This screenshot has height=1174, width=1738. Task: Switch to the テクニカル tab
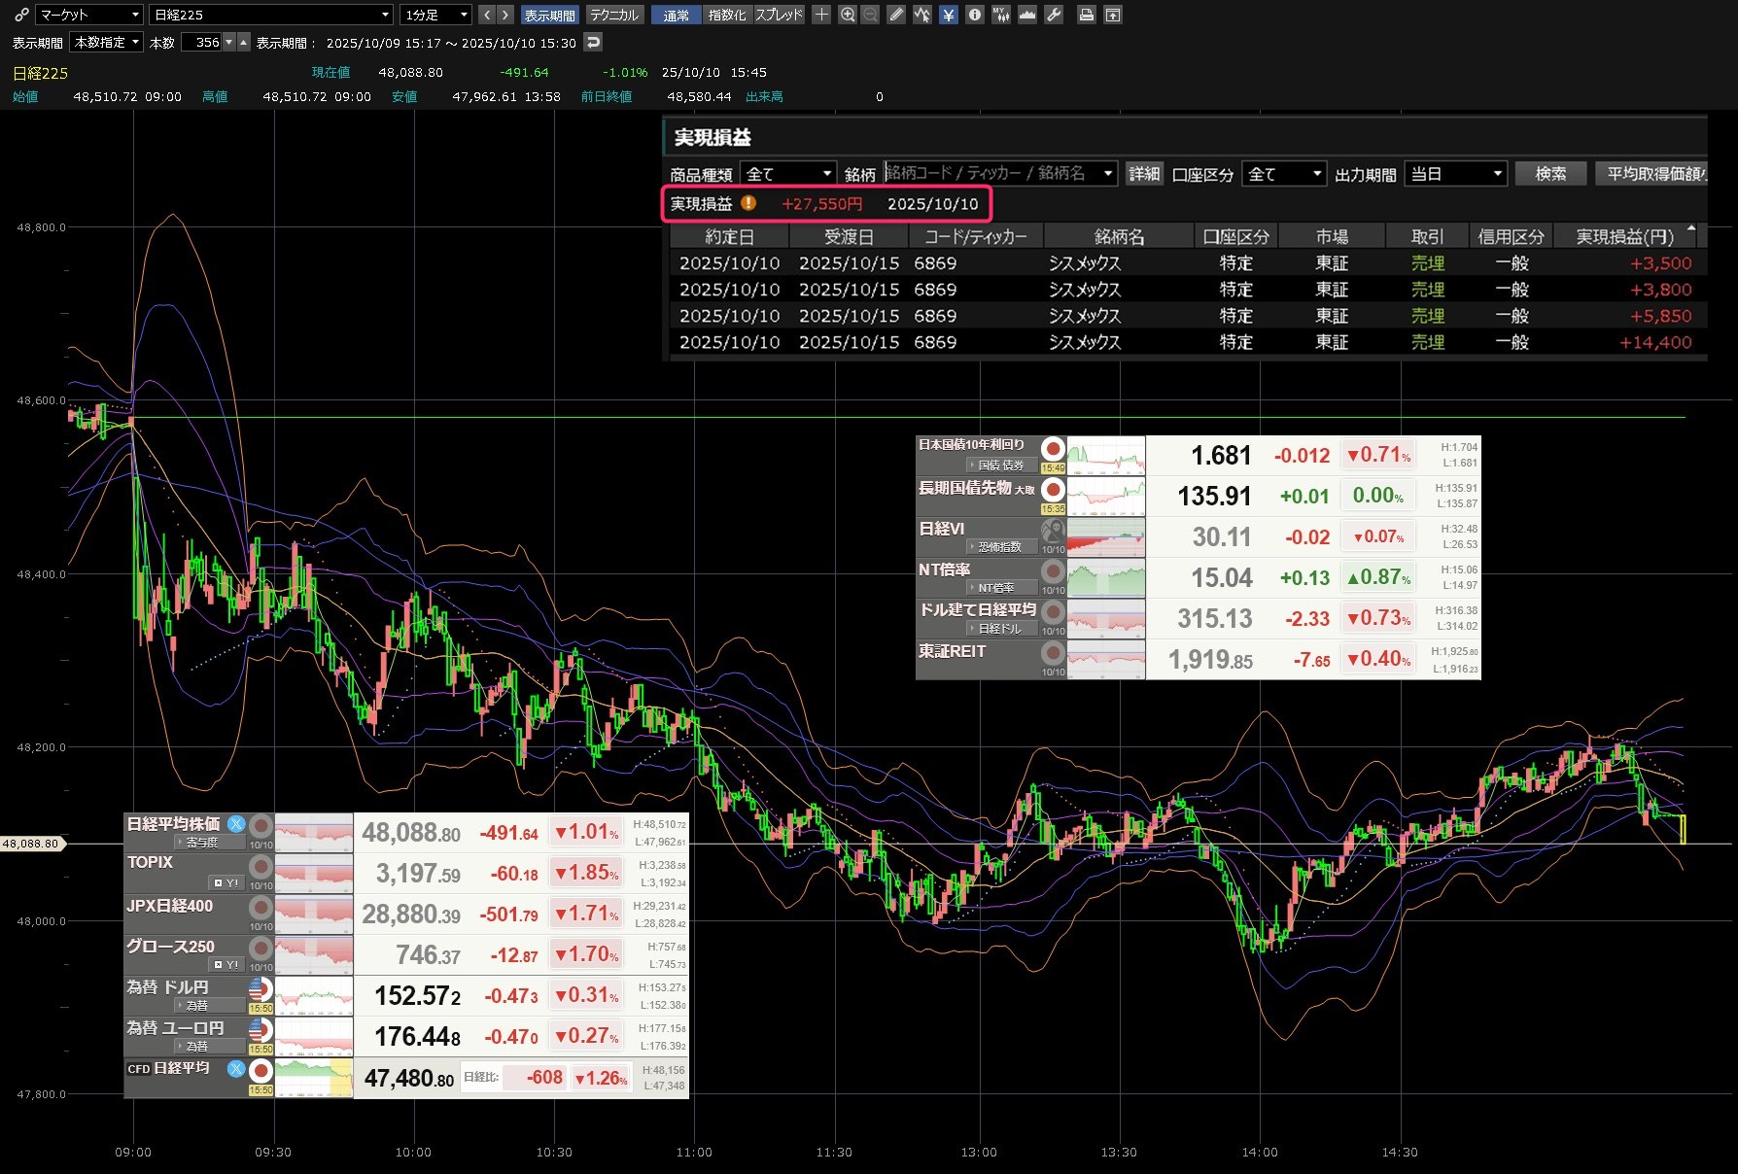point(614,15)
